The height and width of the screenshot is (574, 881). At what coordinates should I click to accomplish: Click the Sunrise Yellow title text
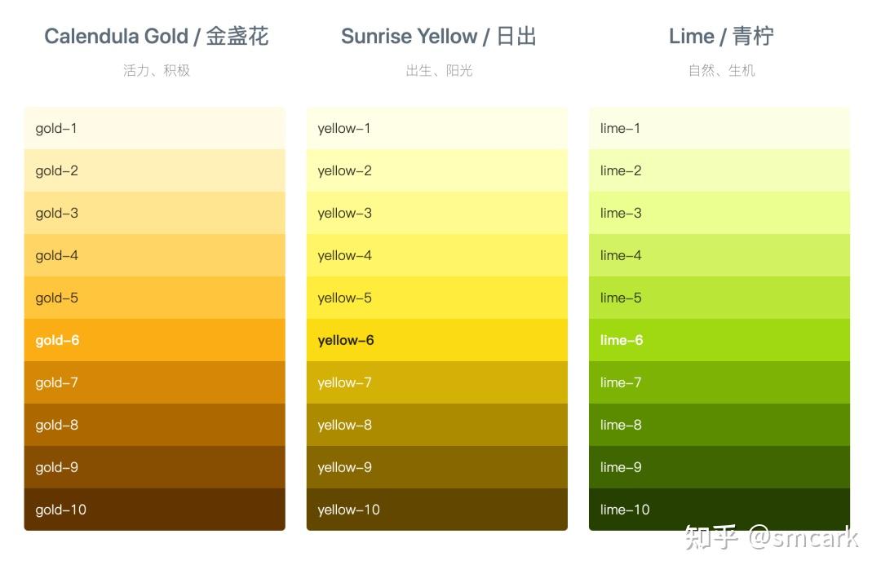tap(438, 37)
